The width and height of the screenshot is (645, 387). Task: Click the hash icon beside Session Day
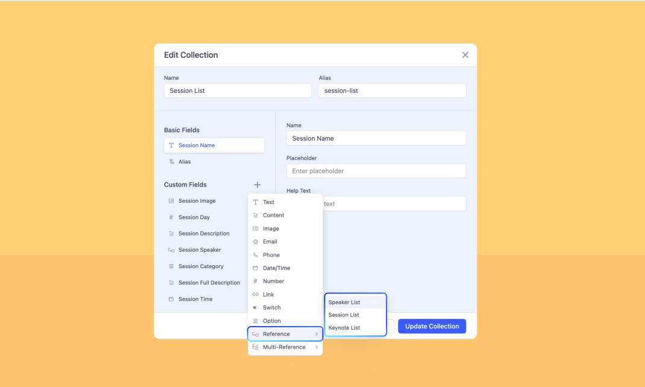[x=171, y=217]
